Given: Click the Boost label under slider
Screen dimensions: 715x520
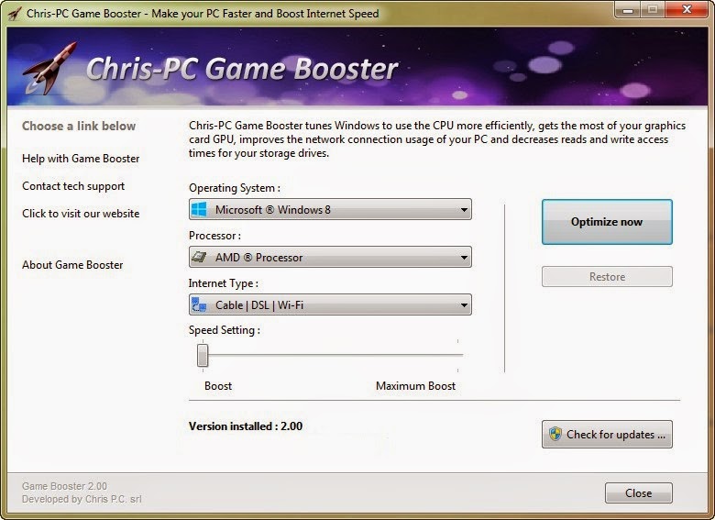Looking at the screenshot, I should coord(218,386).
